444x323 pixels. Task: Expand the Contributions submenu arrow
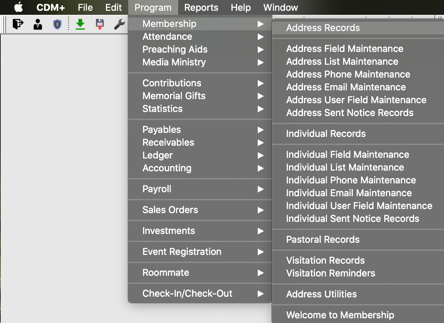[260, 83]
